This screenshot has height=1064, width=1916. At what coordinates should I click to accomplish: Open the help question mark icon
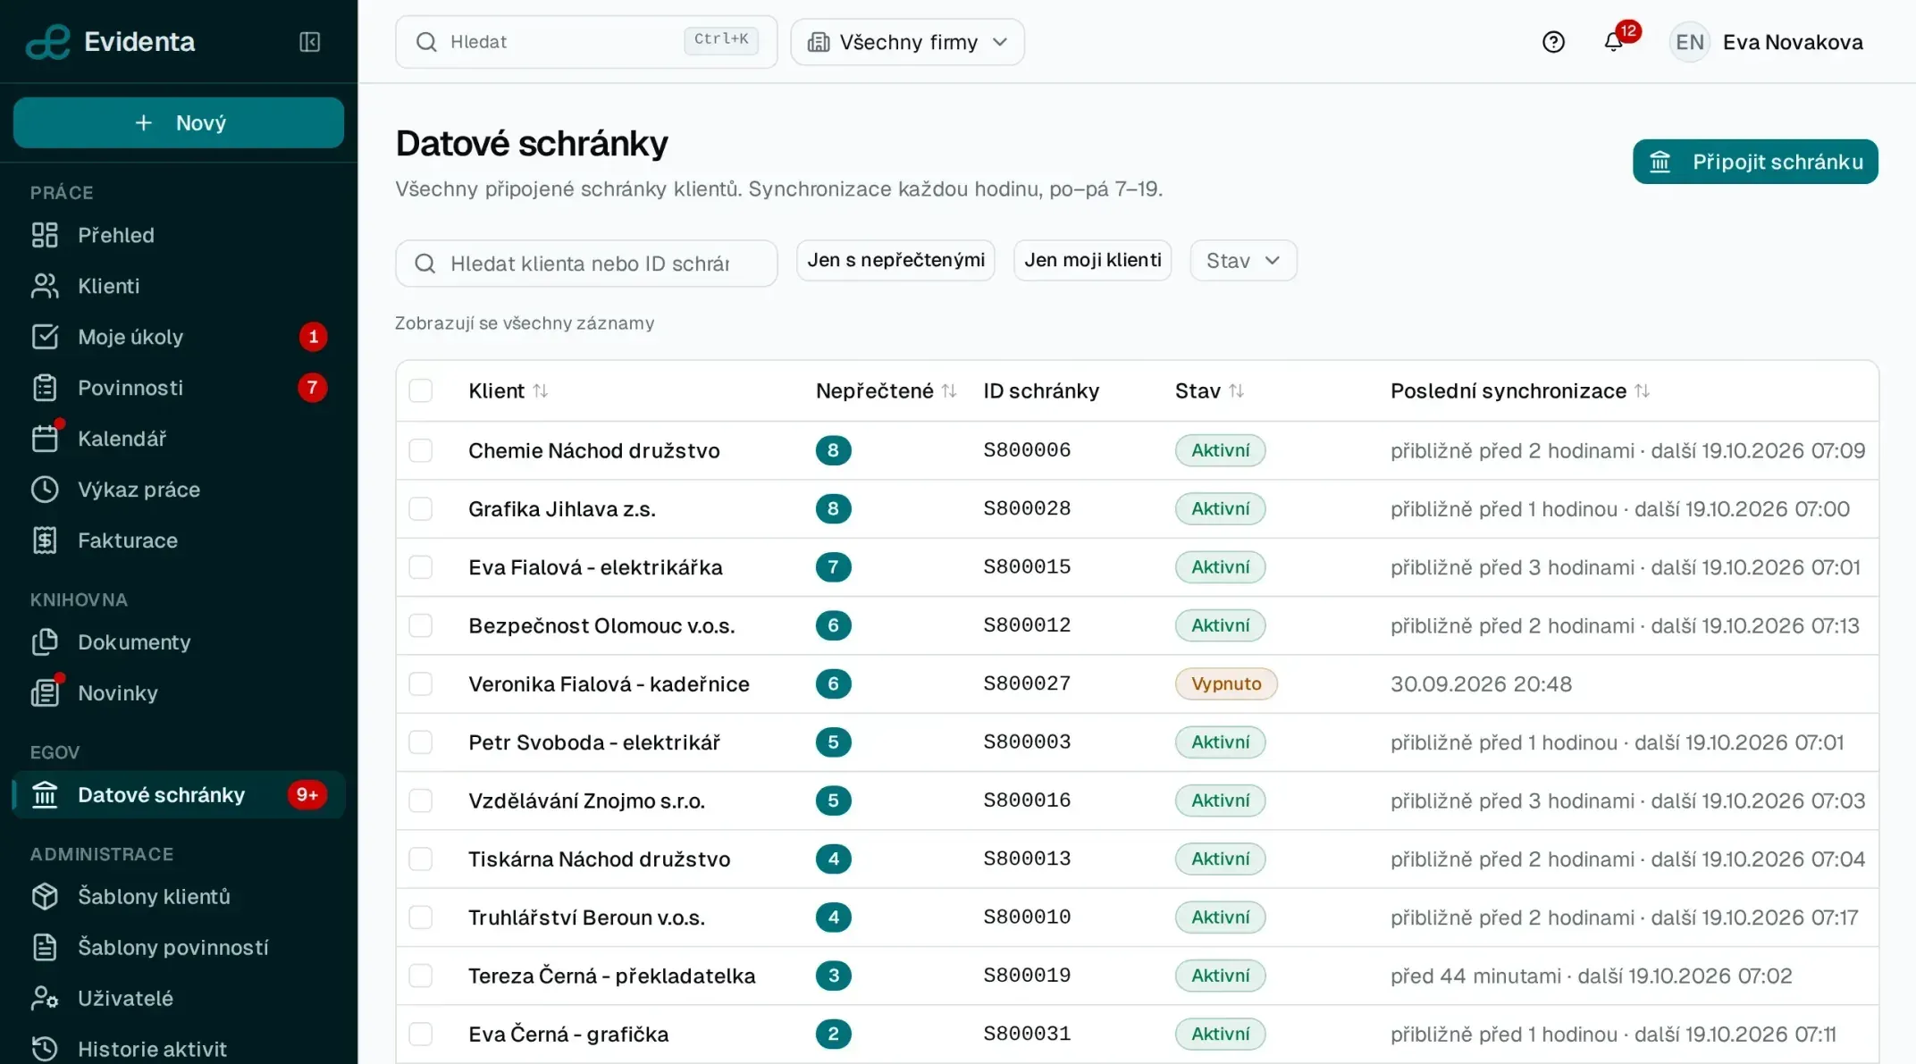pos(1553,42)
